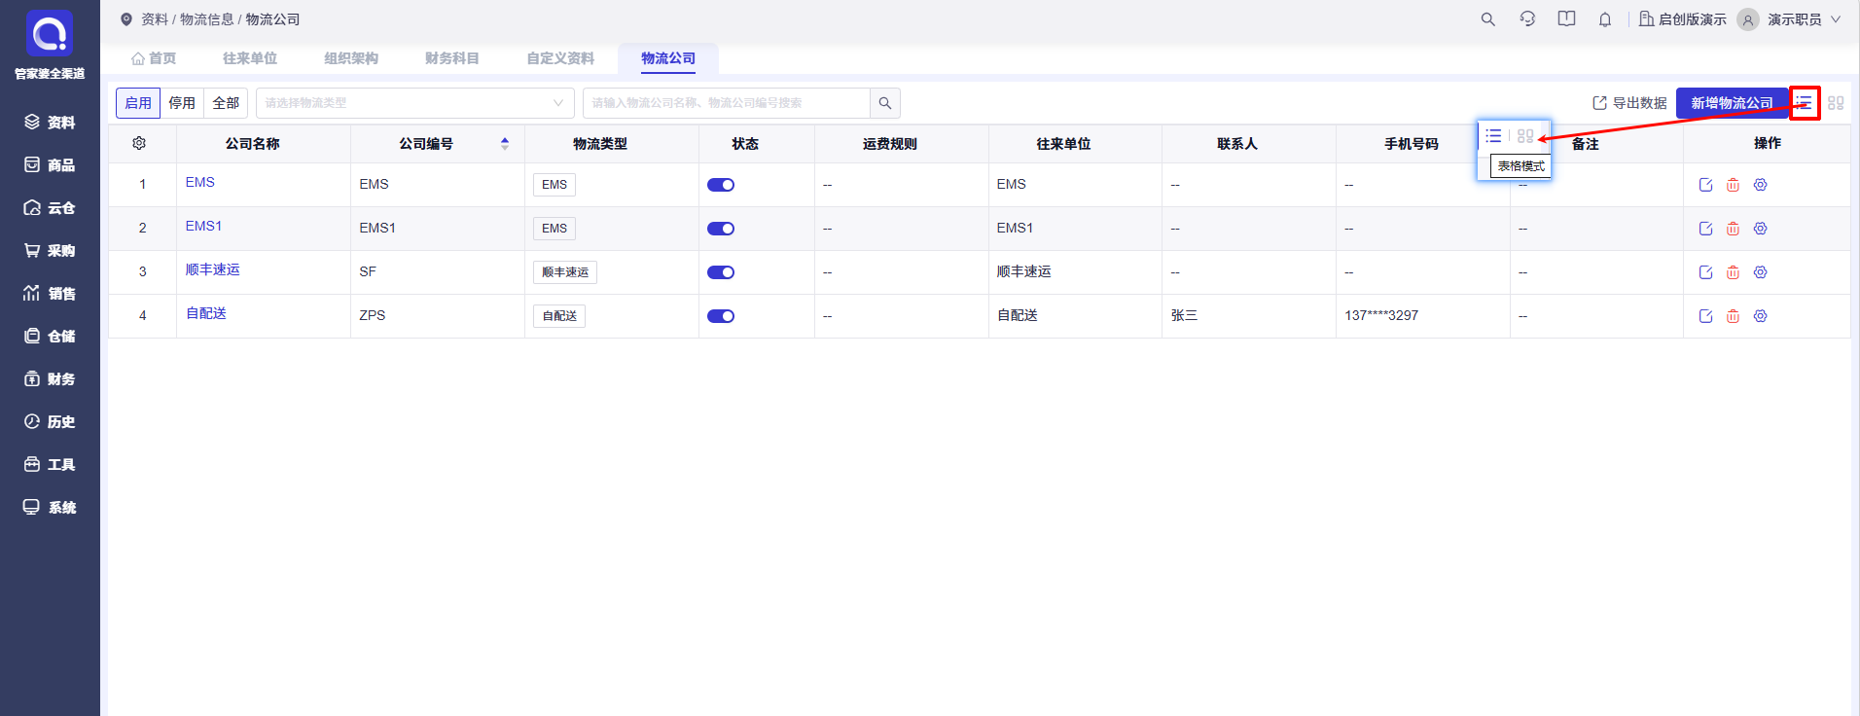This screenshot has height=716, width=1860.
Task: Switch to the 组织架构 tab
Action: [351, 58]
